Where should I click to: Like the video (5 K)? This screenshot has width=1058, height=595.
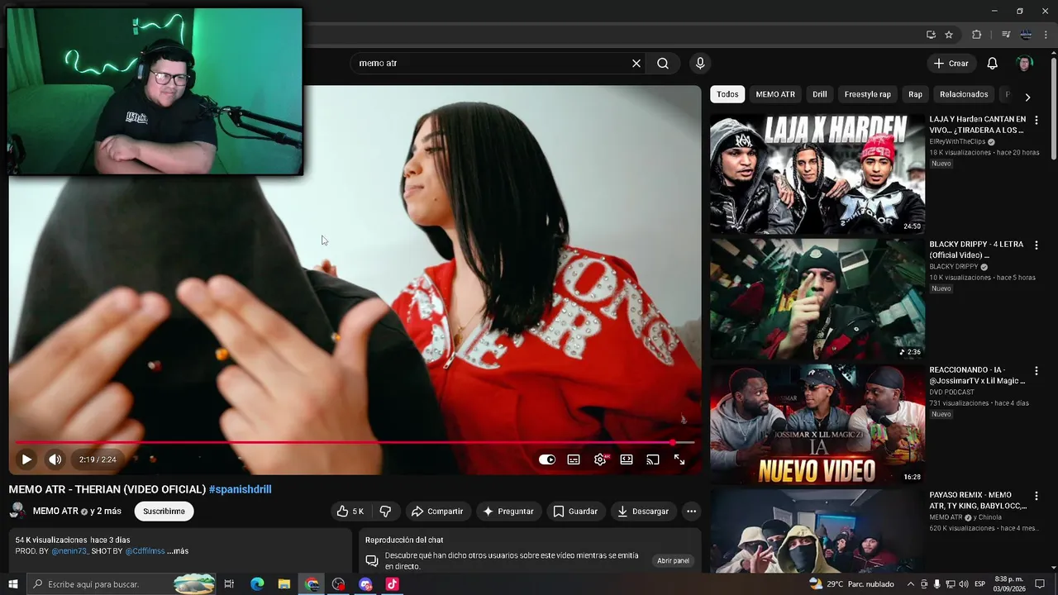(350, 512)
